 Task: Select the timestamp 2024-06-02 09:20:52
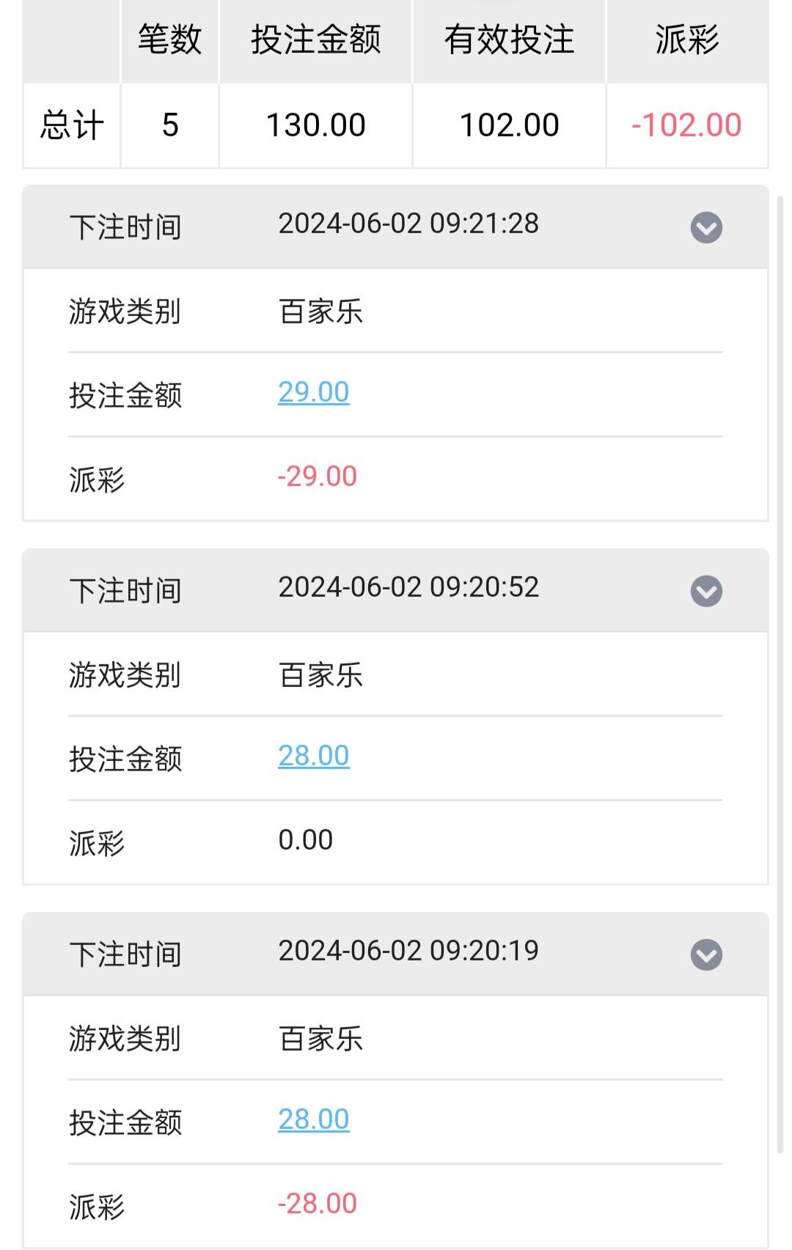coord(408,587)
